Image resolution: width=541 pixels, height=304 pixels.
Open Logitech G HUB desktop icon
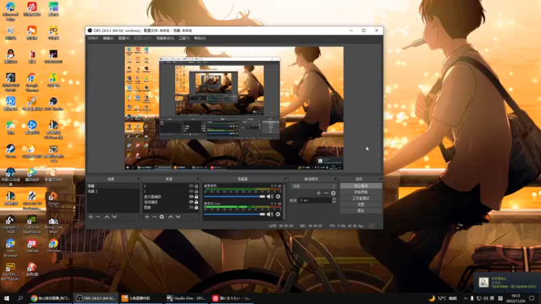[x=10, y=224]
